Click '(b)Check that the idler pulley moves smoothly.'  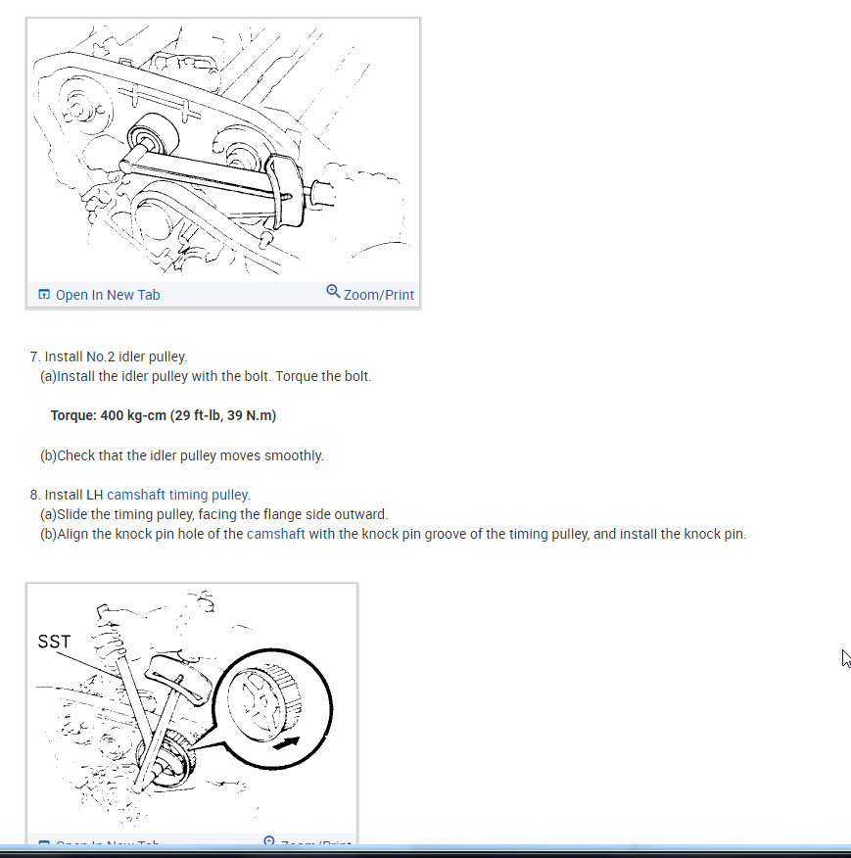tap(182, 455)
